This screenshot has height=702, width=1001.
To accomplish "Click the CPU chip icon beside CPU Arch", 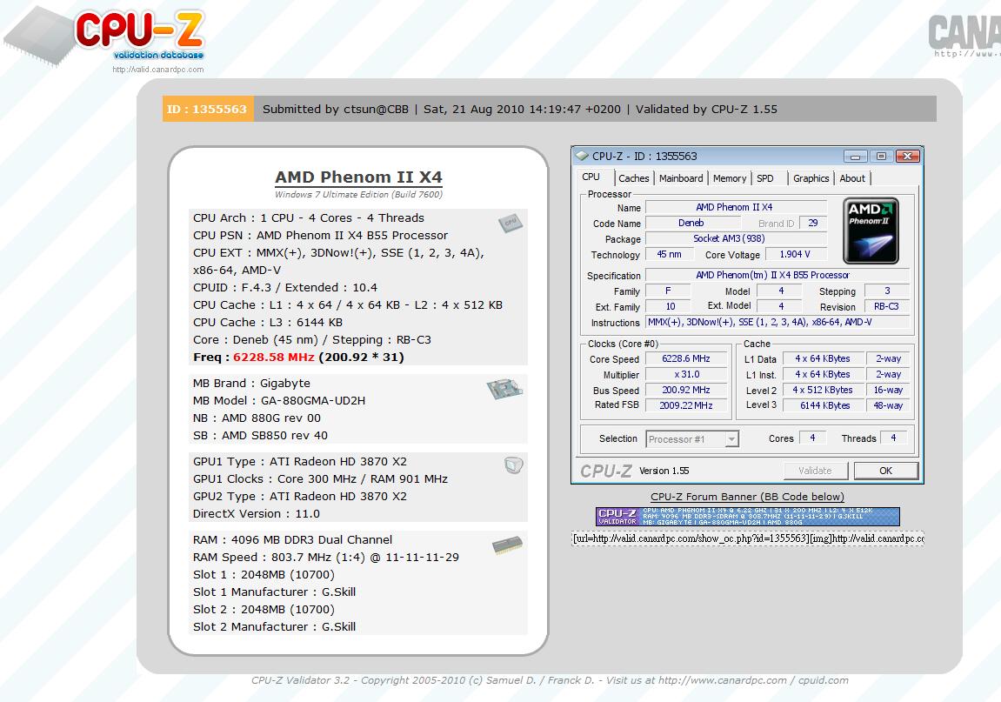I will [511, 223].
